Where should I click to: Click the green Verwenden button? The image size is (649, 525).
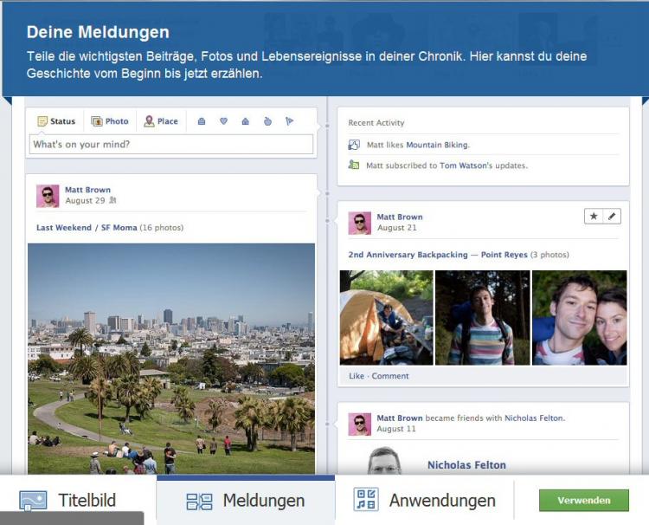[583, 500]
